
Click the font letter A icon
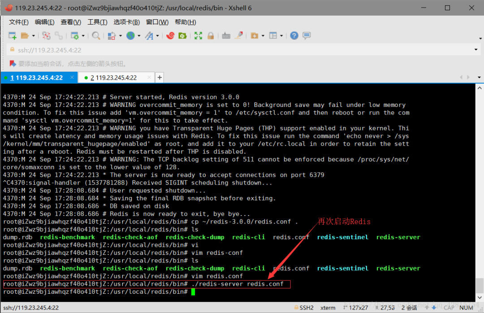[149, 36]
